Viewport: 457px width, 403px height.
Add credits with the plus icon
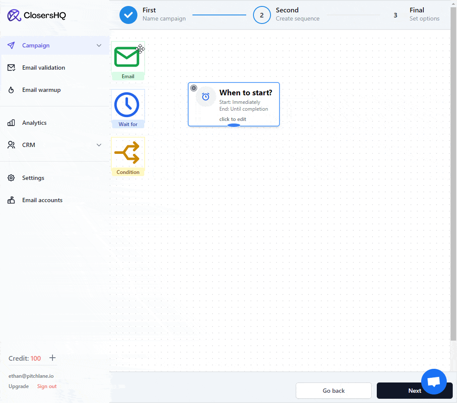coord(52,358)
